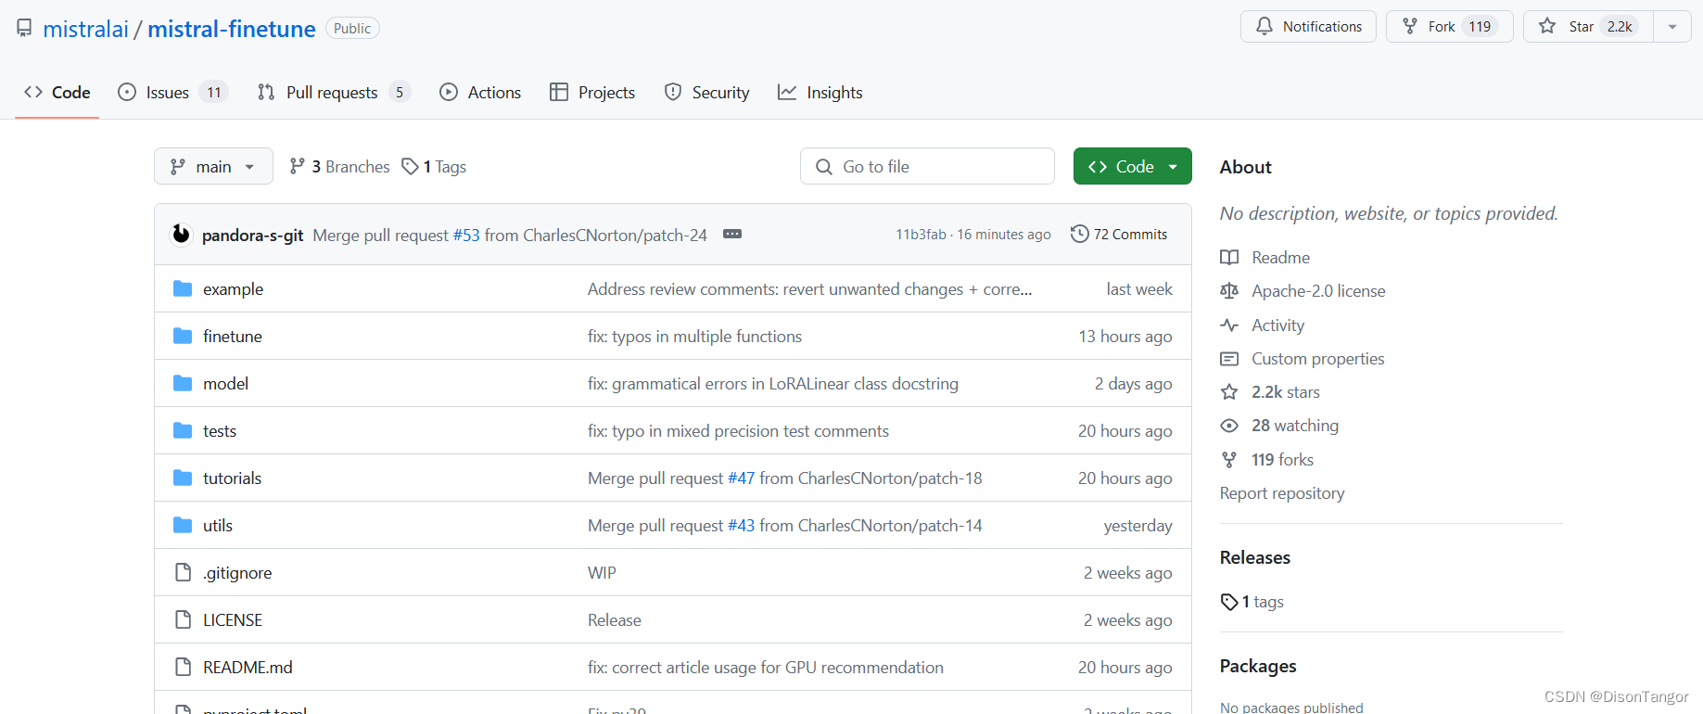Click Report repository link
The image size is (1703, 714).
1282,493
